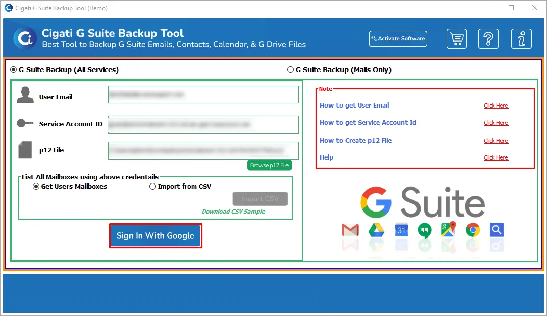Image resolution: width=547 pixels, height=316 pixels.
Task: Click Browse p12 File button
Action: coord(269,165)
